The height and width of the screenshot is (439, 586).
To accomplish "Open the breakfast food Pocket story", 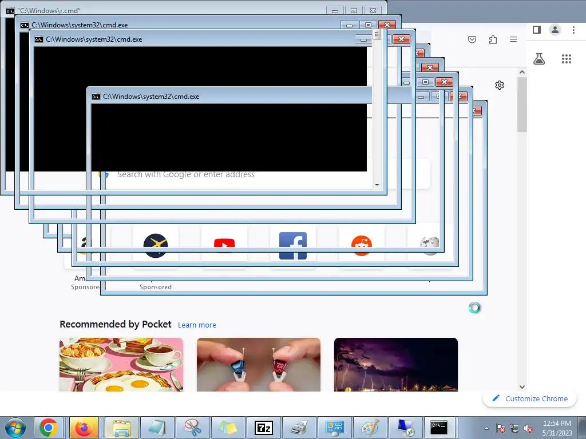I will pyautogui.click(x=121, y=364).
